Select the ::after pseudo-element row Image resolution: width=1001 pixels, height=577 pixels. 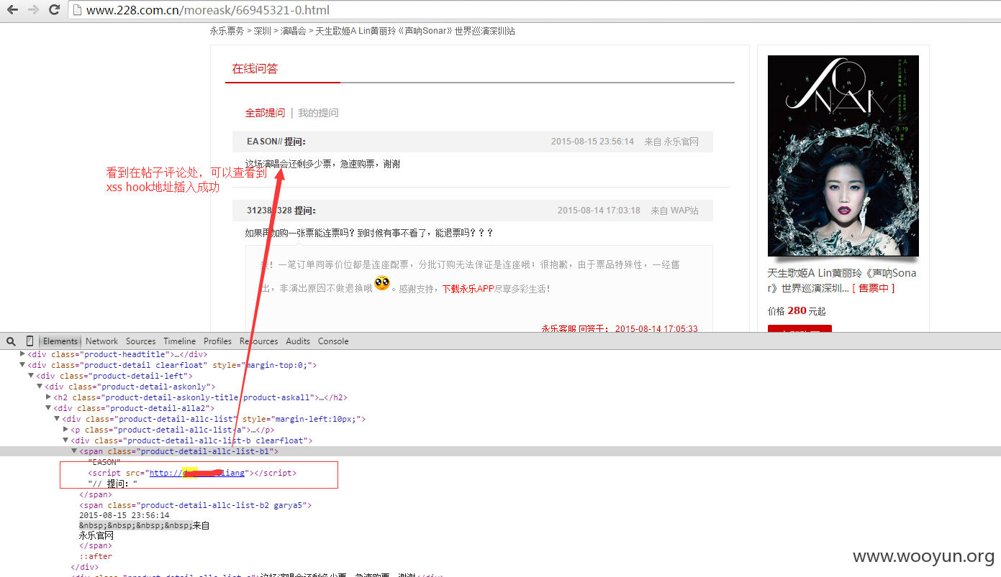[x=96, y=556]
